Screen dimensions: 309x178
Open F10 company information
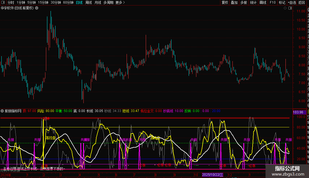click(x=273, y=2)
